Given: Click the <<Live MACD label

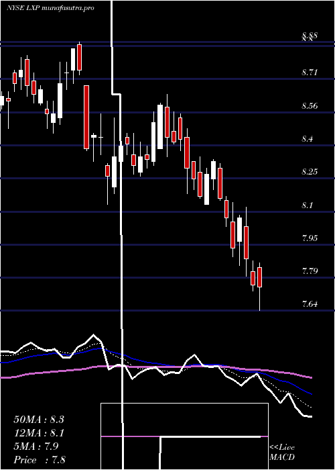Looking at the screenshot, I should click(282, 452).
